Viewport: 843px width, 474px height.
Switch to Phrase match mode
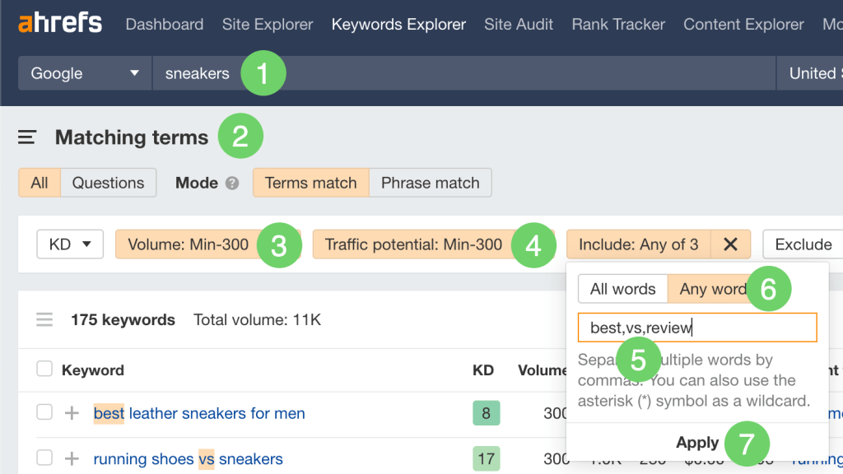coord(430,183)
